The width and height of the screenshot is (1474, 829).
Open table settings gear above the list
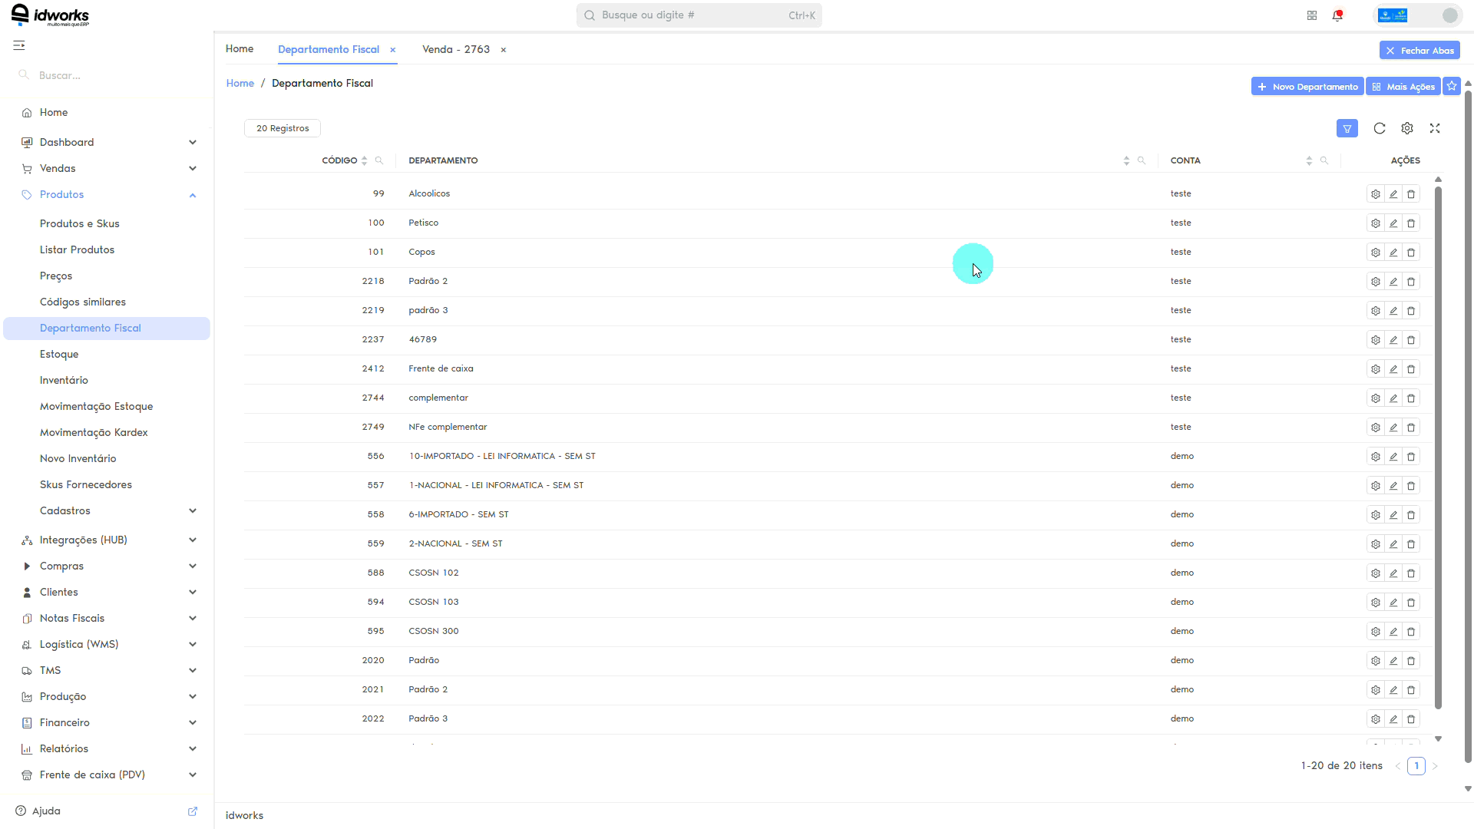click(1407, 129)
